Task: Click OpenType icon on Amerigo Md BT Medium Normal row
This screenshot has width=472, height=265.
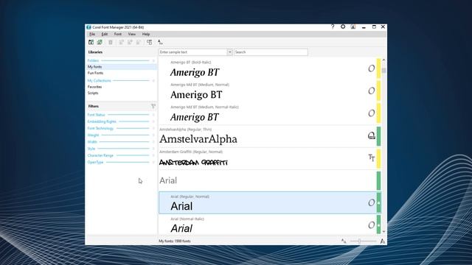Action: pos(372,91)
